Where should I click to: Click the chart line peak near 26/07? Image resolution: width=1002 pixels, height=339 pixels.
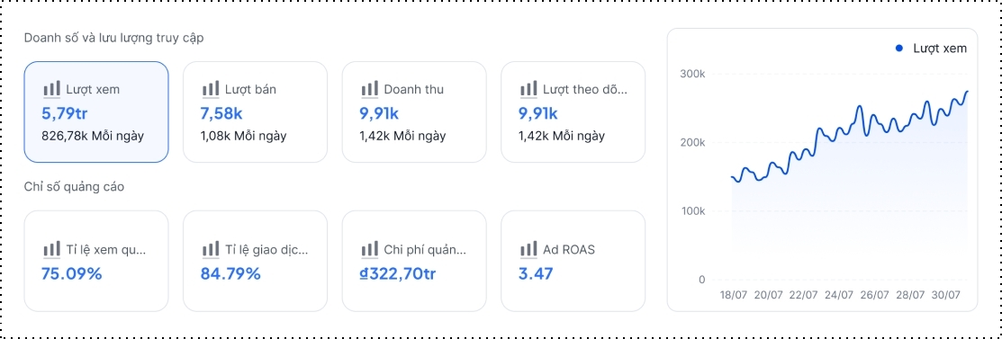[x=860, y=107]
